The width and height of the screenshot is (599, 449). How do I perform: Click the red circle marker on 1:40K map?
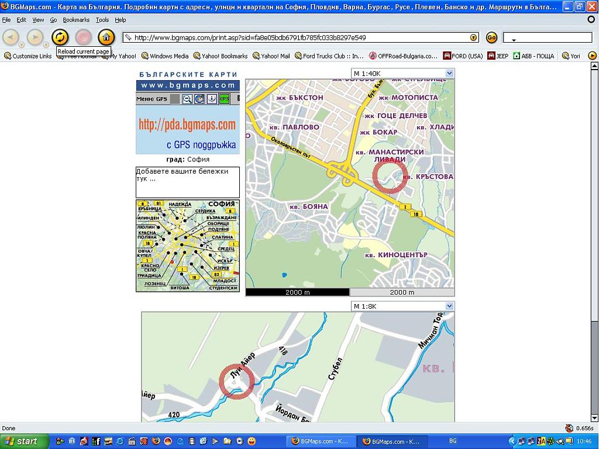pos(390,177)
